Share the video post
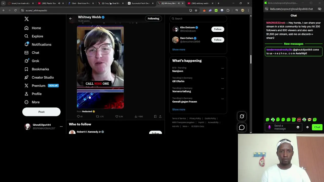Screen dimensions: 324x182 160,117
